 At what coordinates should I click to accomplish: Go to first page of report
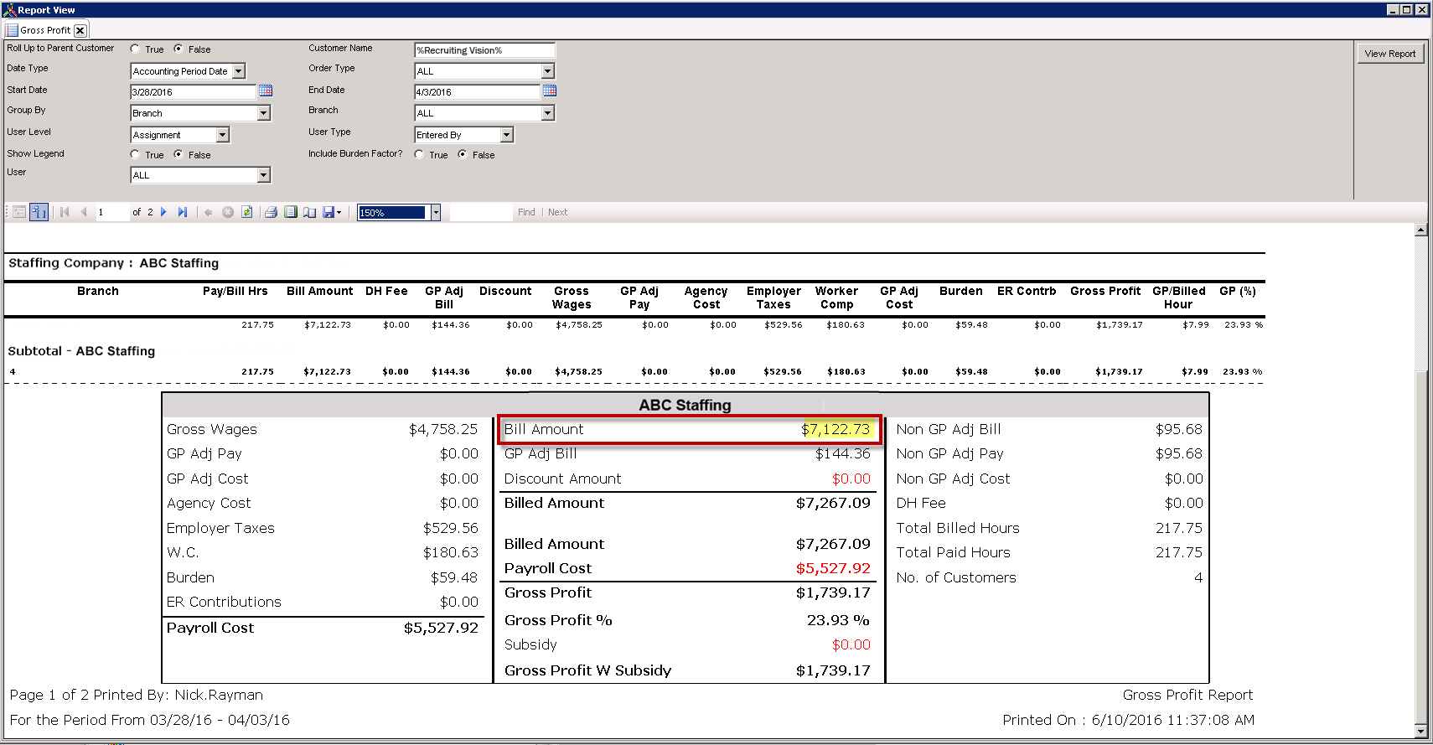(x=65, y=213)
